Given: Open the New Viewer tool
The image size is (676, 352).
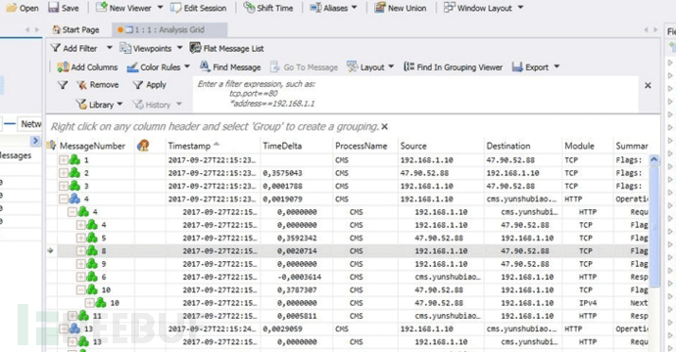Looking at the screenshot, I should 123,8.
